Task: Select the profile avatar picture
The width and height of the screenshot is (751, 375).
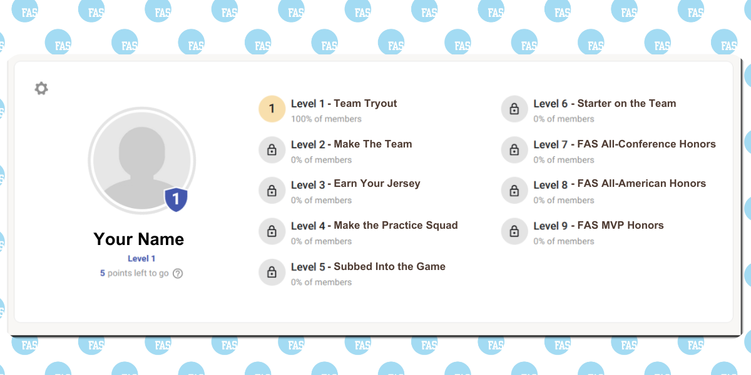Action: point(142,161)
